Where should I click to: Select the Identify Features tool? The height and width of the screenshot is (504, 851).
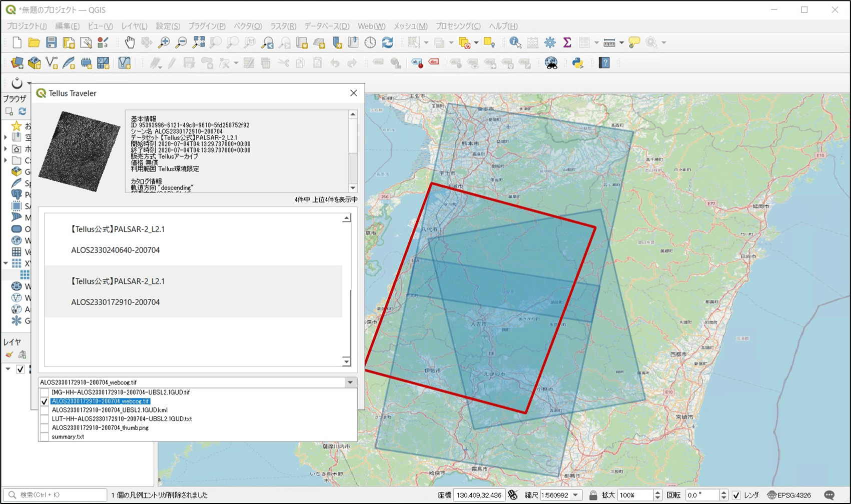point(515,43)
